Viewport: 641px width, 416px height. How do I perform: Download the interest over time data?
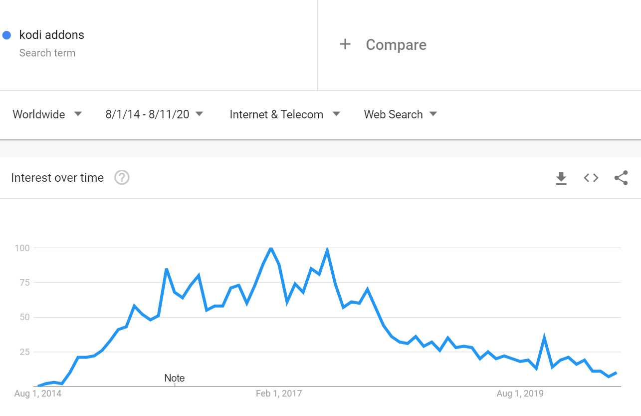tap(561, 178)
